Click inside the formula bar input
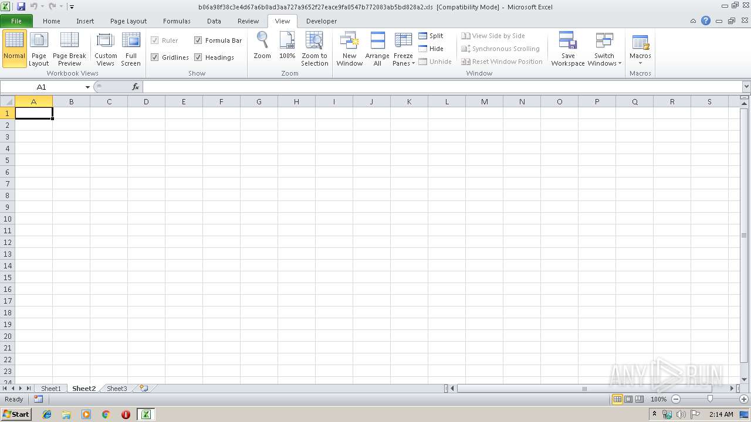The height and width of the screenshot is (422, 751). pyautogui.click(x=442, y=87)
